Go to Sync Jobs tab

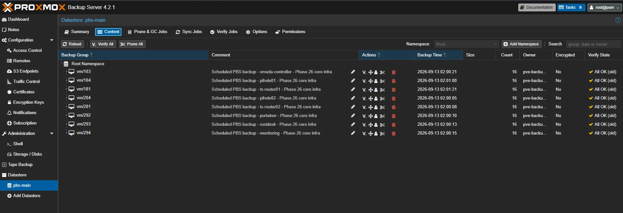pyautogui.click(x=189, y=32)
